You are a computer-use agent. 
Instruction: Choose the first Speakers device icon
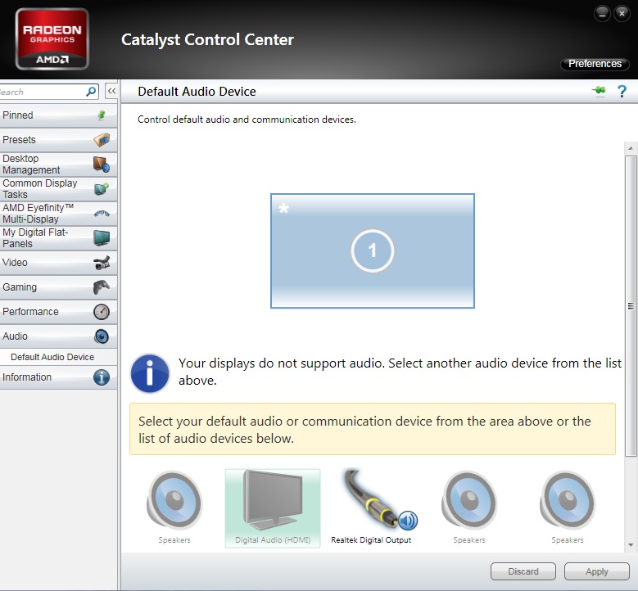tap(174, 505)
